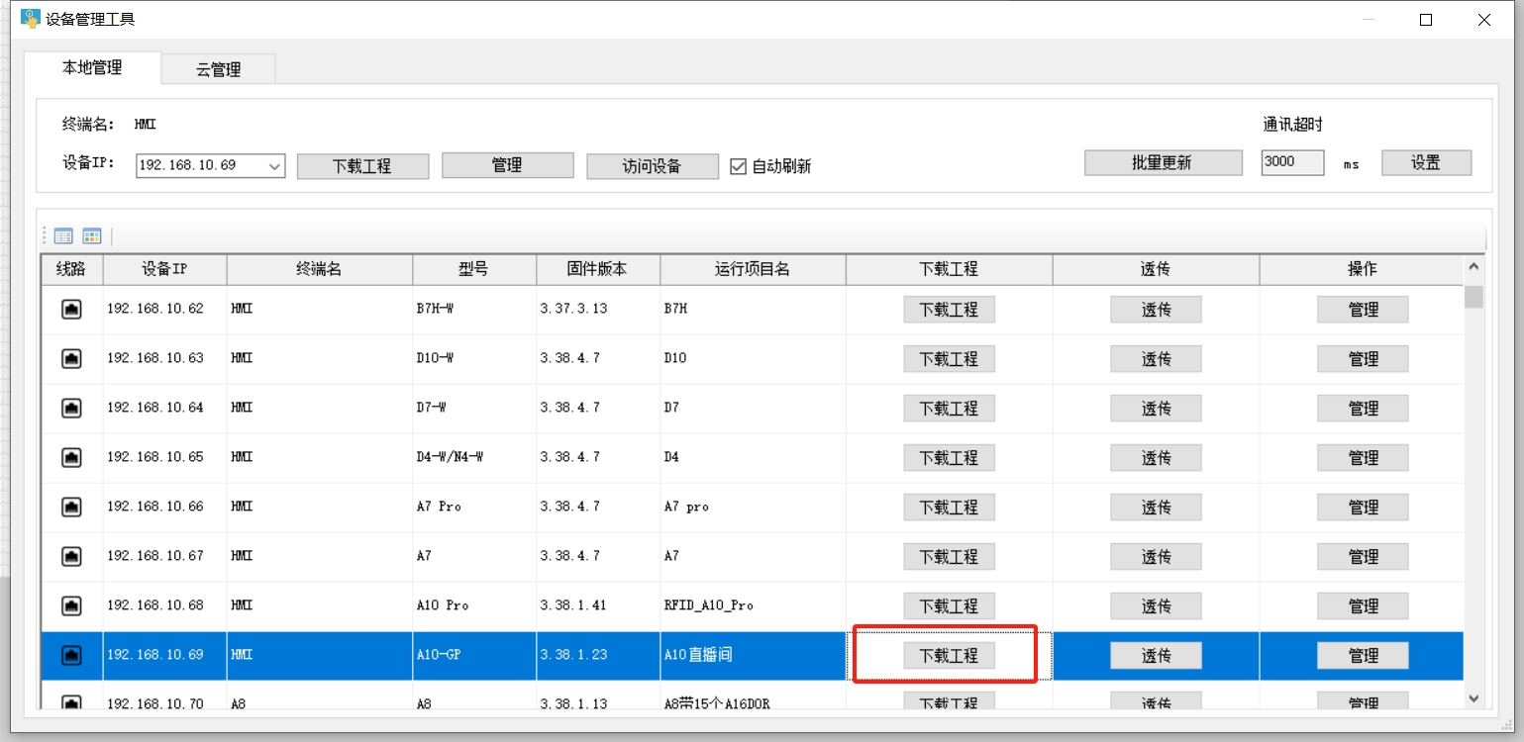This screenshot has height=742, width=1524.
Task: Click network icon for 192.168.10.63 row
Action: 71,359
